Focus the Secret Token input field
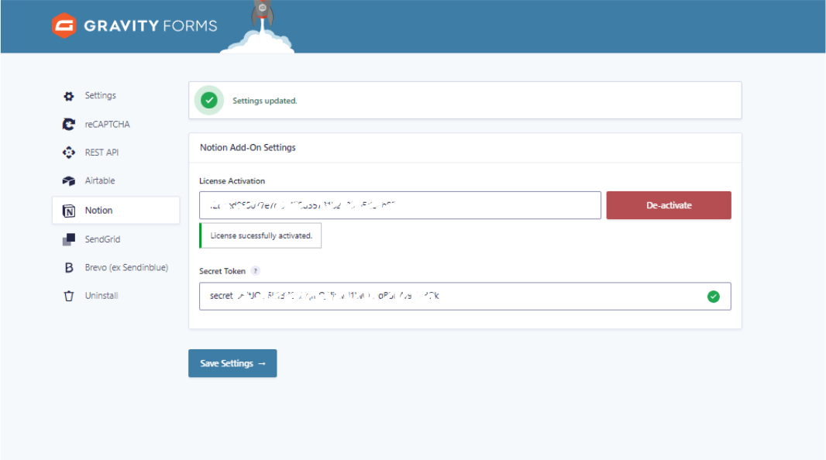The height and width of the screenshot is (460, 826). tap(465, 297)
